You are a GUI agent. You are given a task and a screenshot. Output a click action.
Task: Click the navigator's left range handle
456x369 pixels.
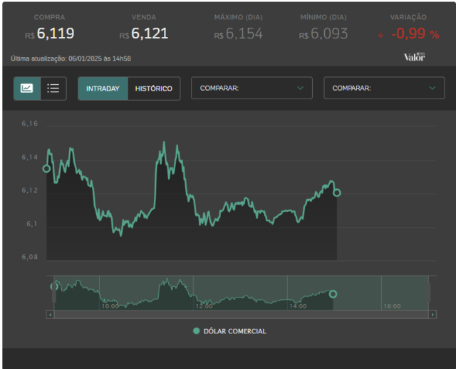[54, 293]
